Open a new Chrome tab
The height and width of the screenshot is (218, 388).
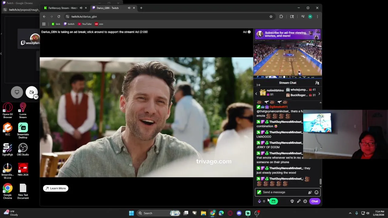141,8
